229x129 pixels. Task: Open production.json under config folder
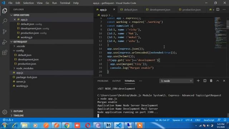[27, 64]
